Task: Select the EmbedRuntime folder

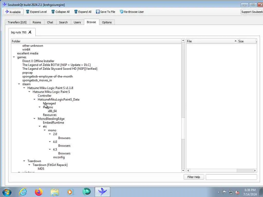Action: 53,123
